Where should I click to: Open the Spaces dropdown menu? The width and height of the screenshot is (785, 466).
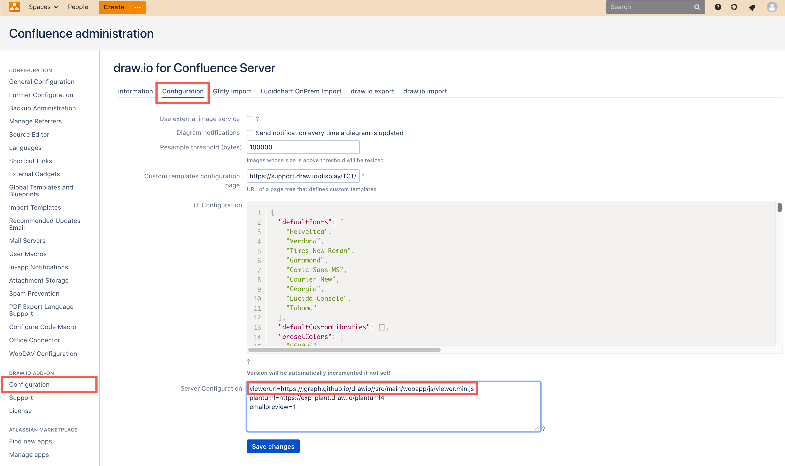43,7
